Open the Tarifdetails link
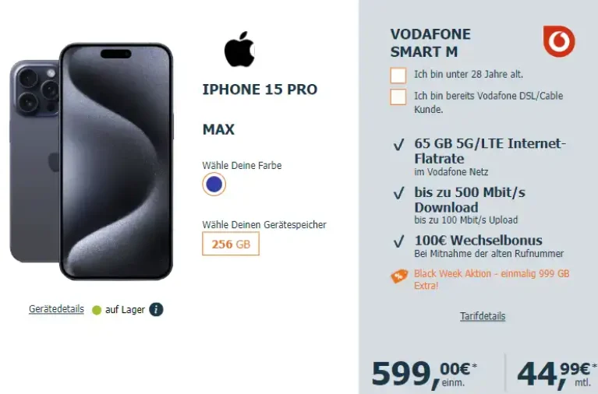Screen dimensions: 598x394 (483, 316)
